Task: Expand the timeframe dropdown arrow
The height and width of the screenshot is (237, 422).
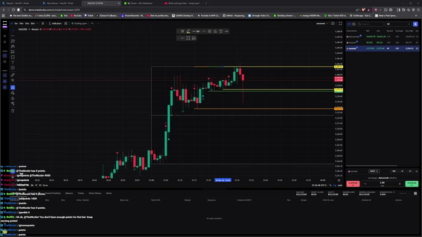Action: click(37, 23)
